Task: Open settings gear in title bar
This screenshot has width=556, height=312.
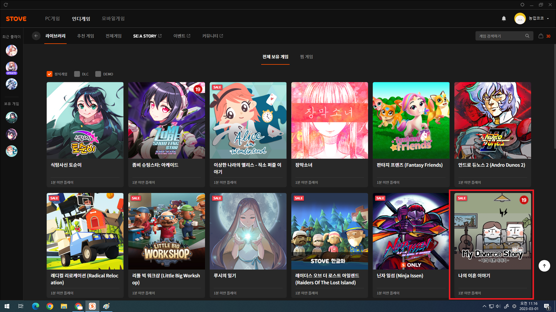Action: click(522, 5)
